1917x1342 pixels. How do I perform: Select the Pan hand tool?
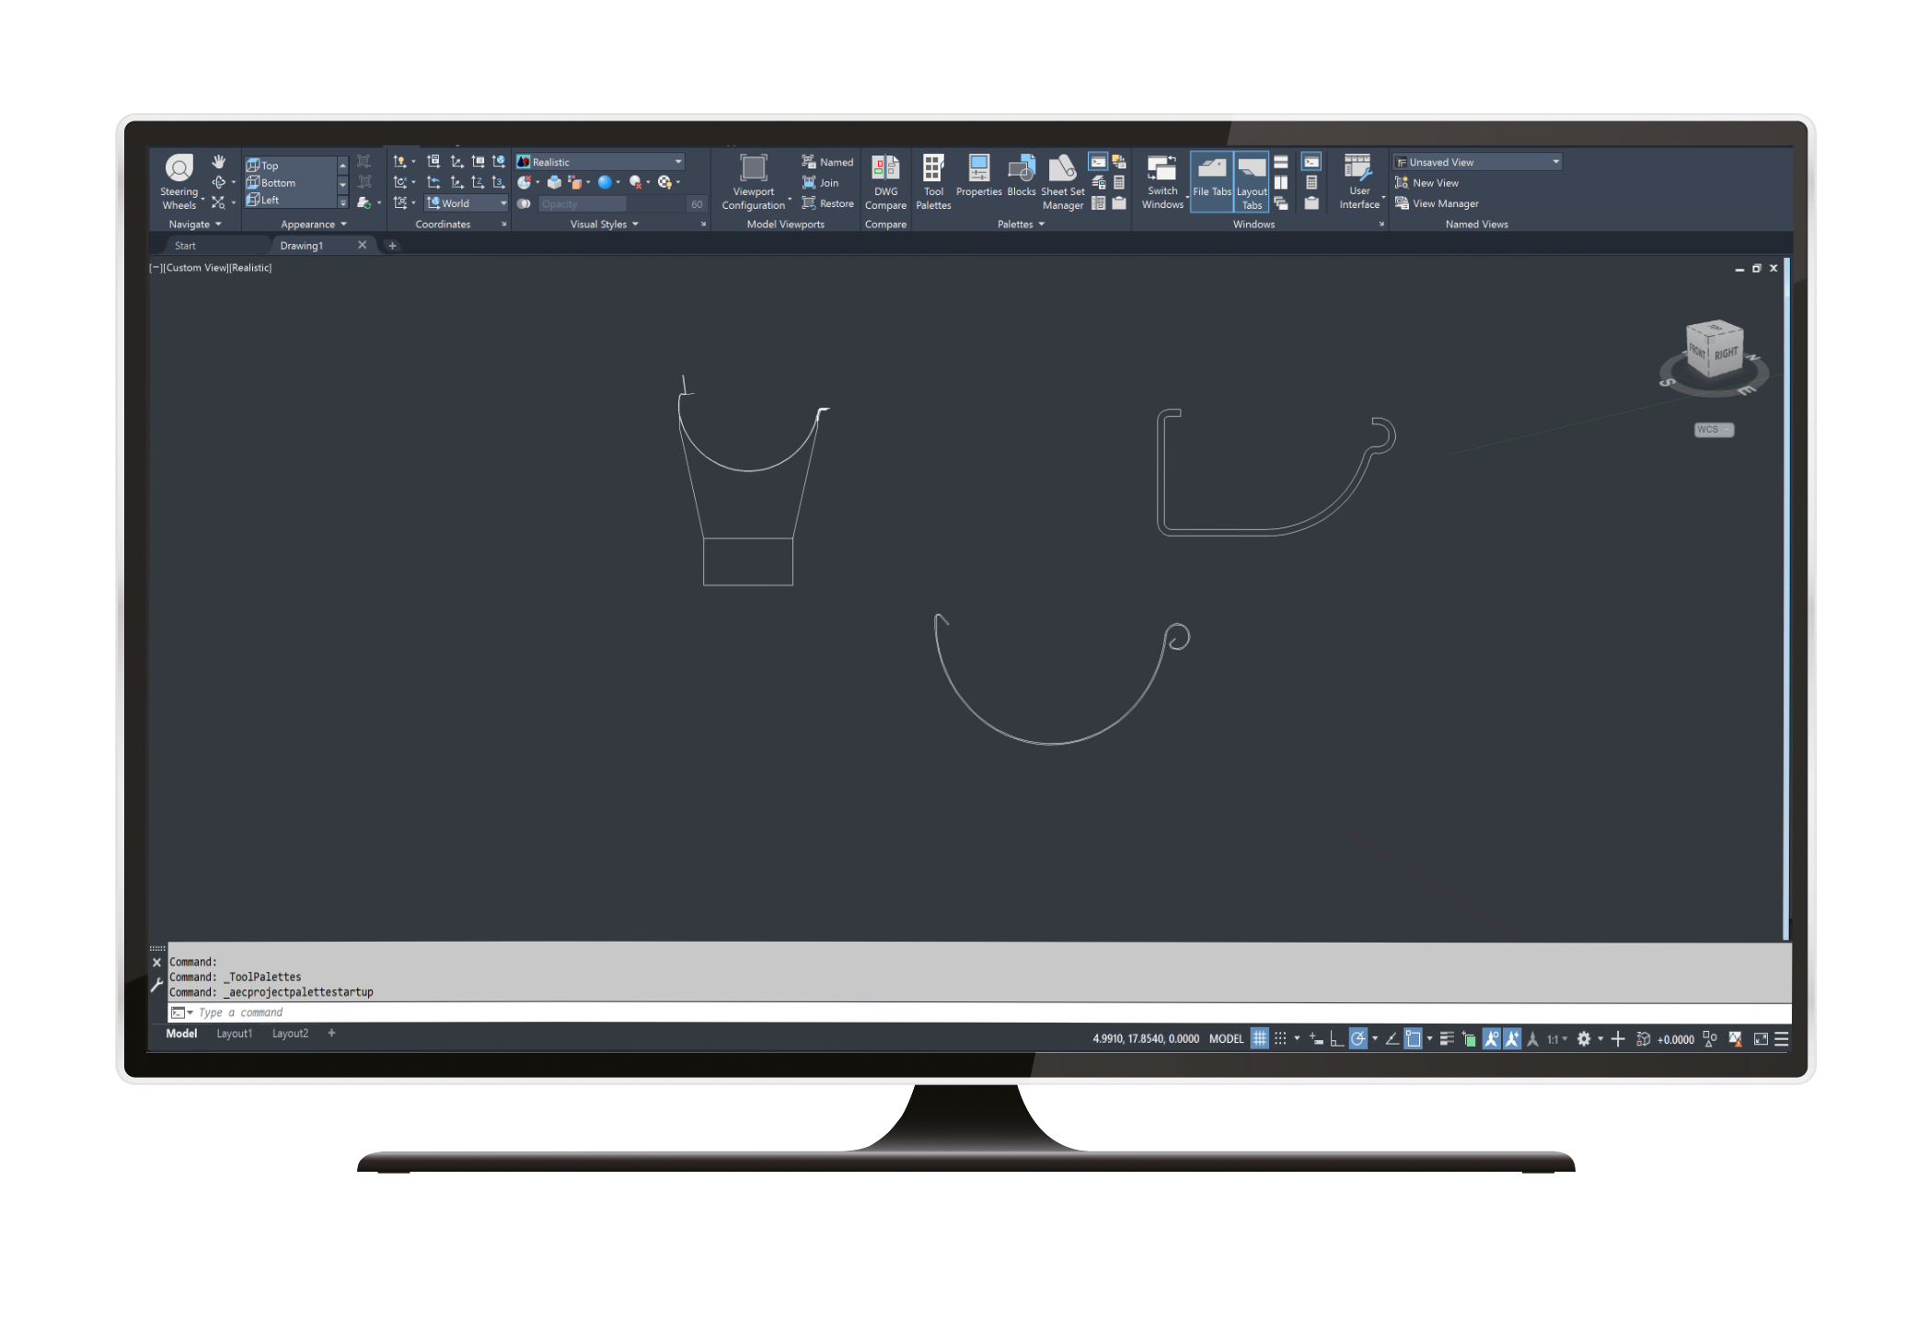[x=218, y=162]
